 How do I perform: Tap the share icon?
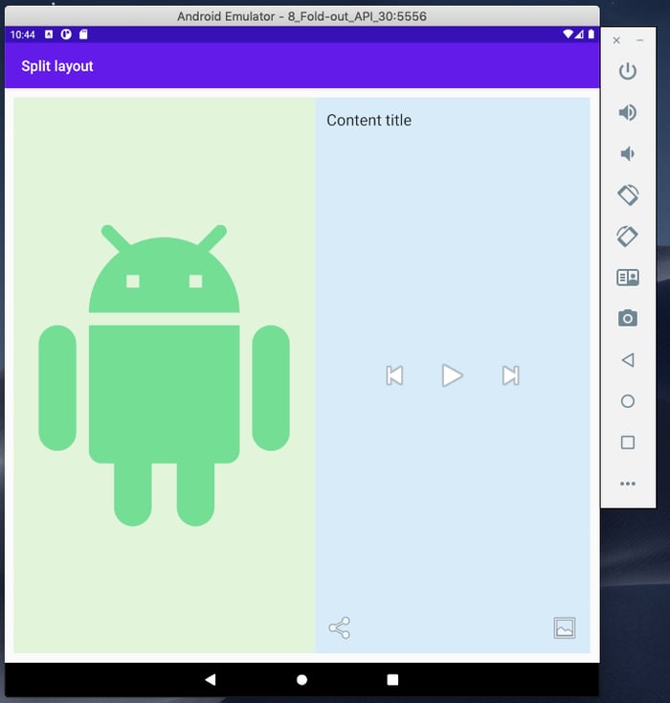tap(339, 628)
